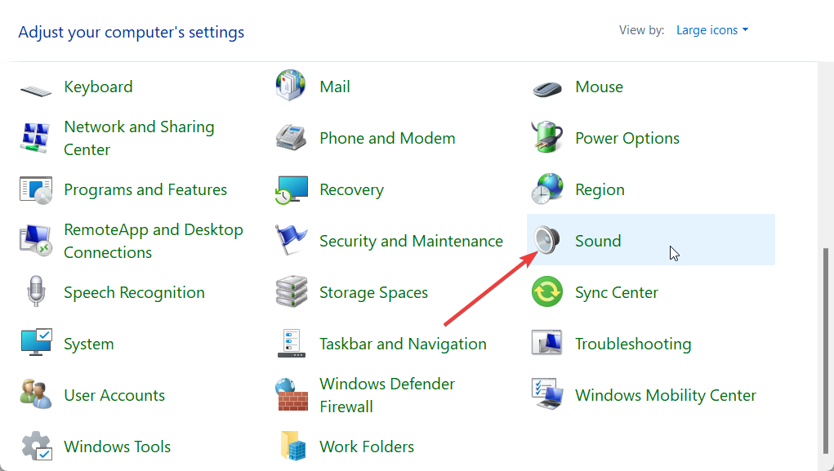This screenshot has height=471, width=834.
Task: Open Taskbar and Navigation link
Action: tap(404, 344)
